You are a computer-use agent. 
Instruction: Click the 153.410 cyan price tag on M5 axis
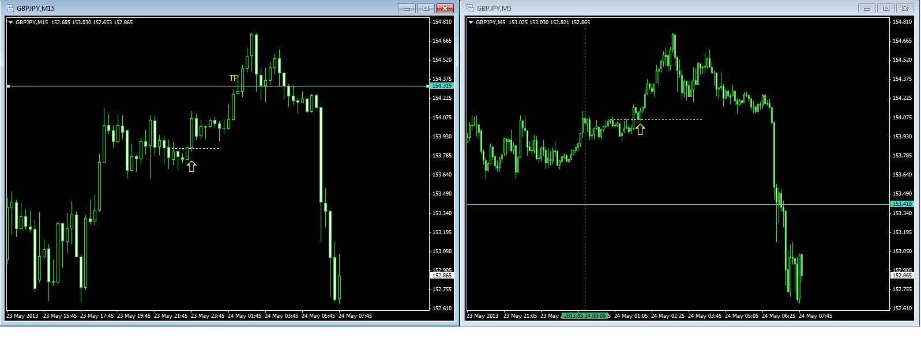coord(903,204)
